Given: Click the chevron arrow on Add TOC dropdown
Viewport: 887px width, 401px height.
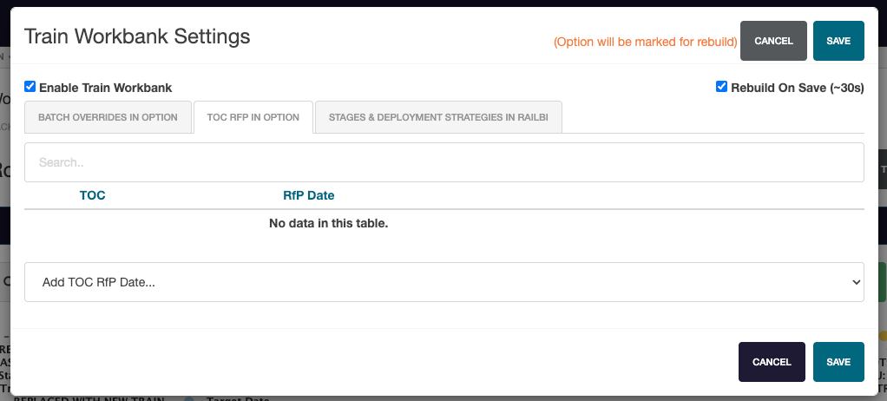Looking at the screenshot, I should 856,282.
